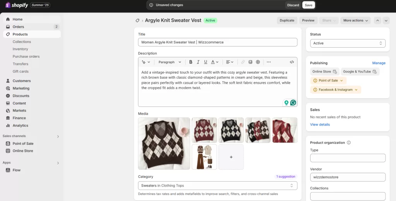396x201 pixels.
Task: Expand the Facebook & Instagram publishing warning
Action: pos(335,89)
